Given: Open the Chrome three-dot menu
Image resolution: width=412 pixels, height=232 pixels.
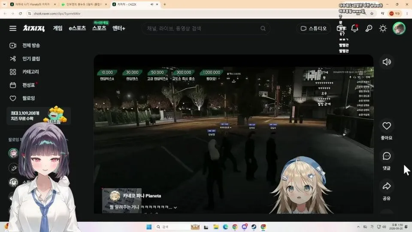Looking at the screenshot, I should pyautogui.click(x=407, y=13).
